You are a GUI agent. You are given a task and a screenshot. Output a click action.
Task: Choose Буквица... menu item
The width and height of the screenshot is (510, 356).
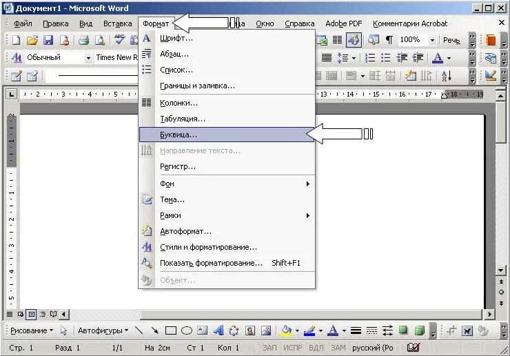(227, 135)
